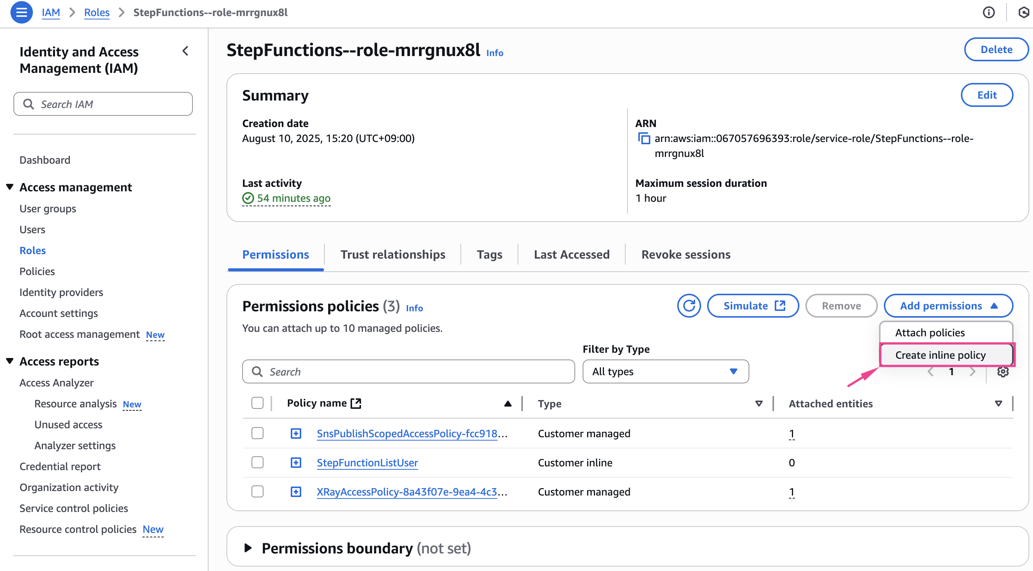
Task: Switch to the Last Accessed tab
Action: coord(571,254)
